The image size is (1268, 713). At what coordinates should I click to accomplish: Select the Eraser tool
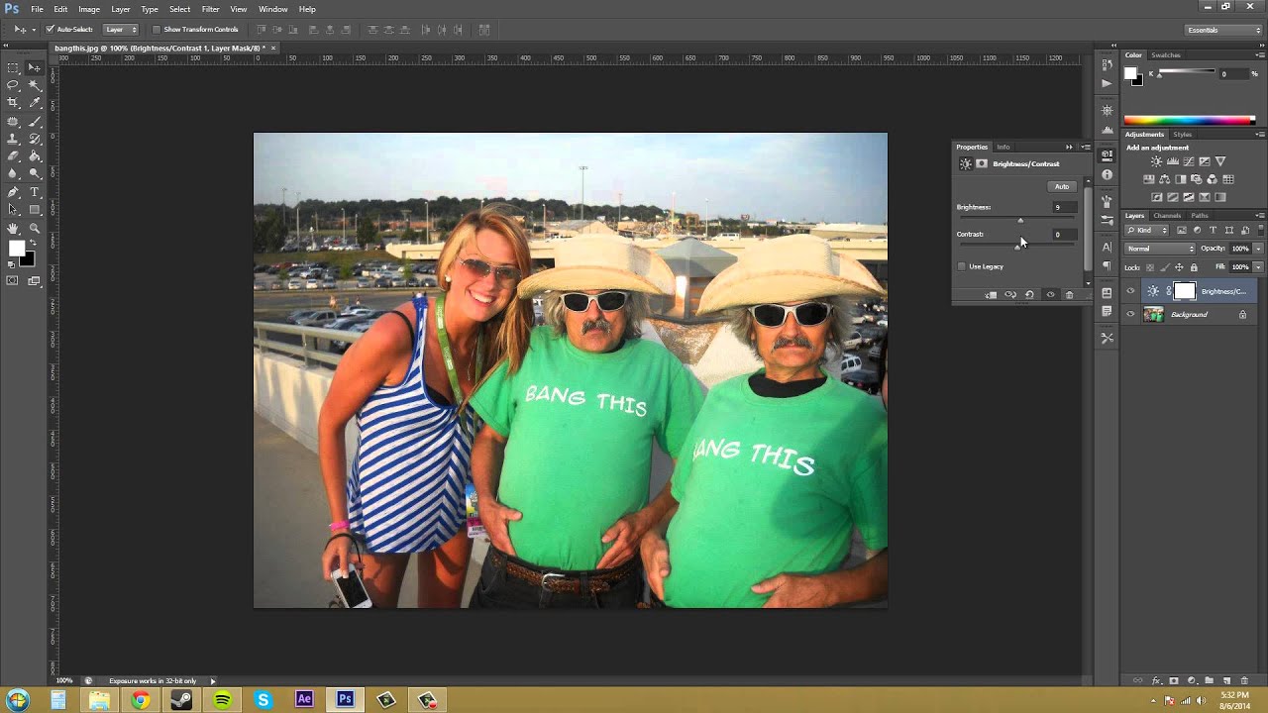(13, 155)
